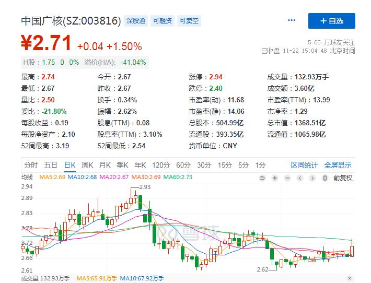Click the 可卖空 tag

tap(189, 21)
